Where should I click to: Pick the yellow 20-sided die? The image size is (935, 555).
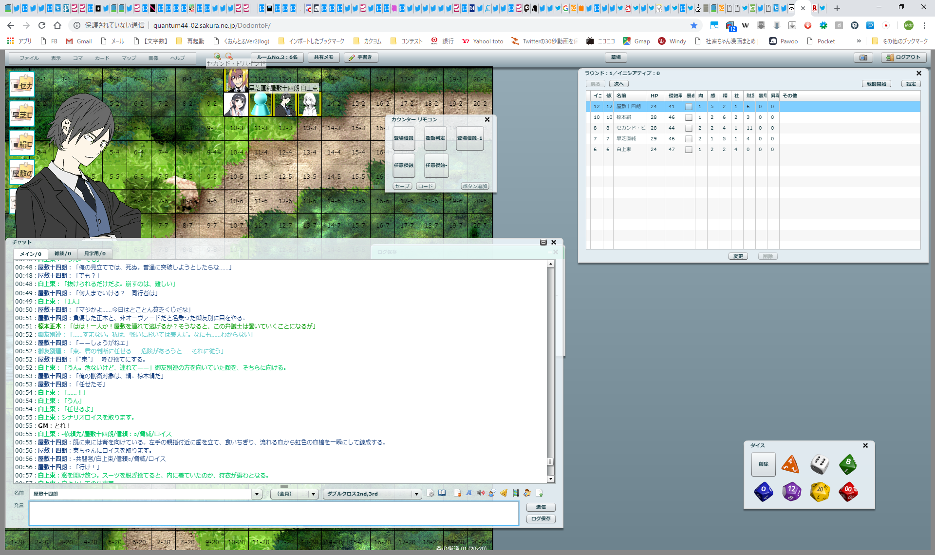[820, 492]
